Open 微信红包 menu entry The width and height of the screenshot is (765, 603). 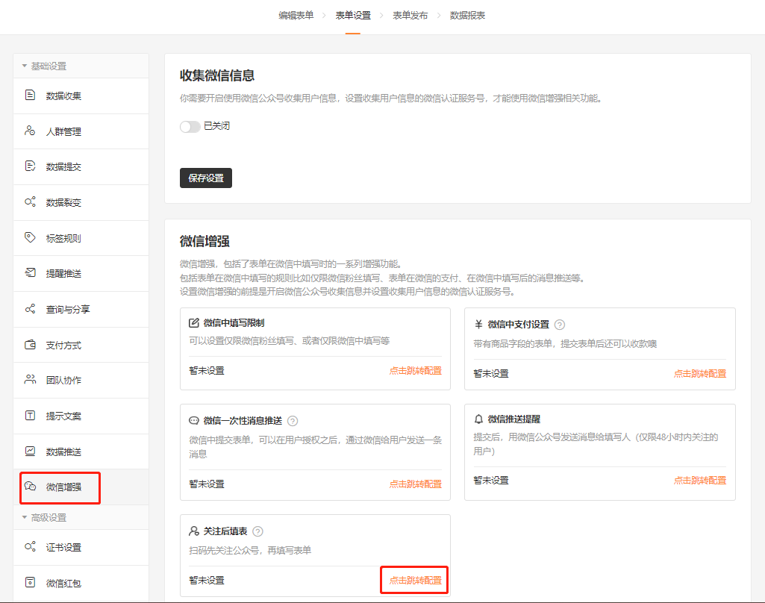pyautogui.click(x=81, y=583)
